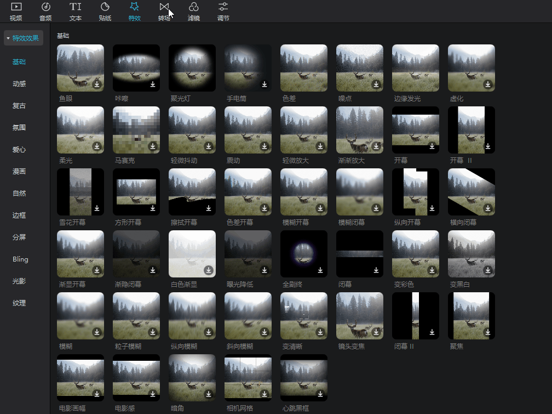552x414 pixels.
Task: Select the 复古 retro category
Action: (19, 106)
